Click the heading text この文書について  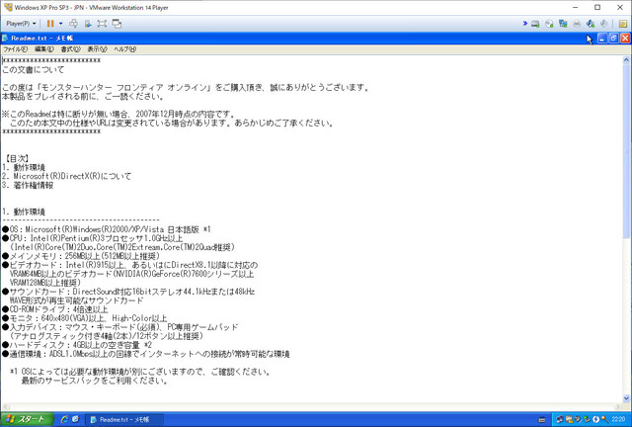pyautogui.click(x=33, y=69)
